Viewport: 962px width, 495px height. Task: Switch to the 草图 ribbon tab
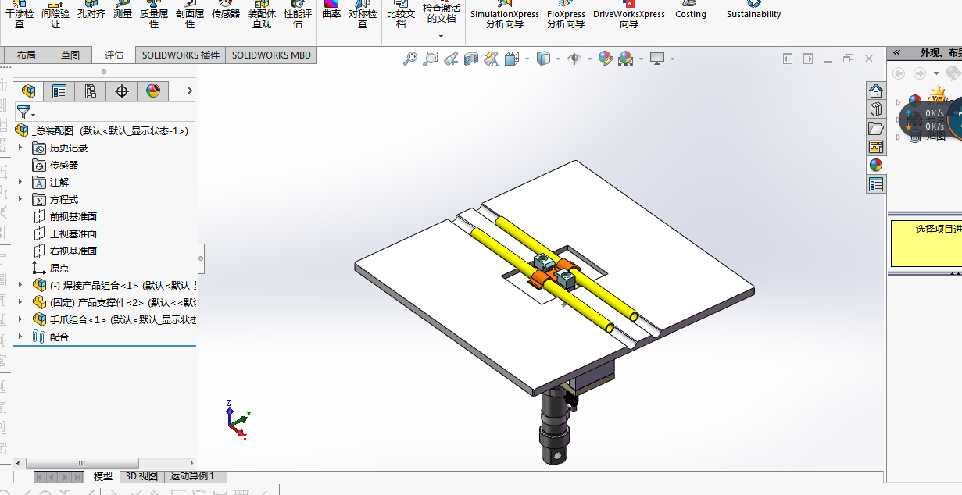(70, 55)
